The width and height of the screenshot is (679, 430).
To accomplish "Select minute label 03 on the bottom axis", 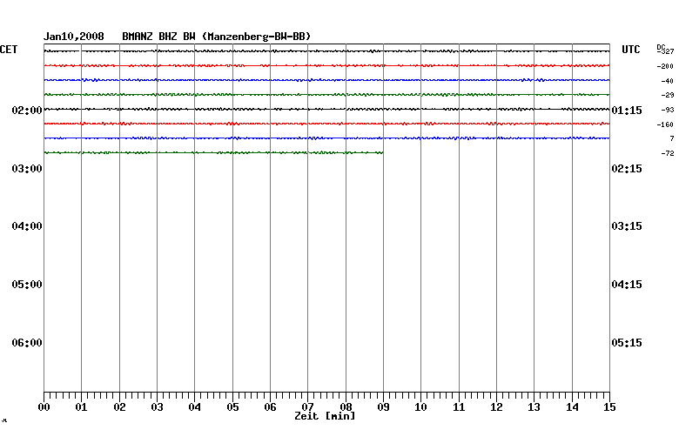I will pyautogui.click(x=158, y=407).
